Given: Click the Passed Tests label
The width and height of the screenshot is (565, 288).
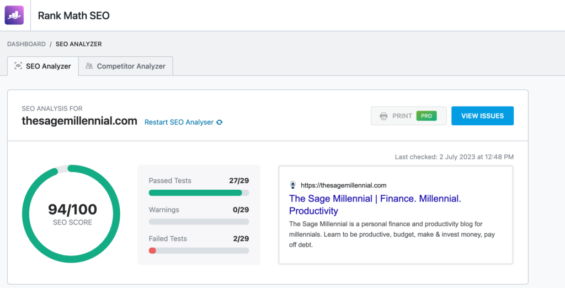Looking at the screenshot, I should coord(170,180).
